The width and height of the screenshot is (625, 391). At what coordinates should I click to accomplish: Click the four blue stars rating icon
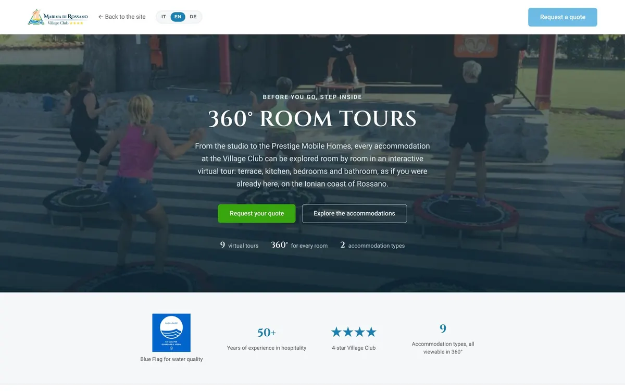click(x=354, y=332)
